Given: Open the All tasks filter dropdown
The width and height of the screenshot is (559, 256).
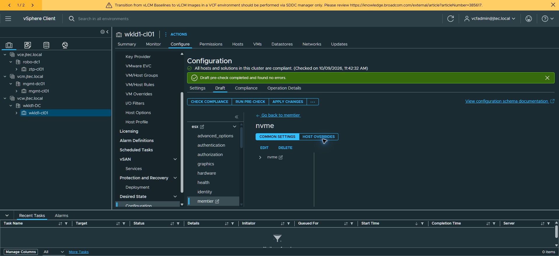Looking at the screenshot, I should click(x=53, y=252).
